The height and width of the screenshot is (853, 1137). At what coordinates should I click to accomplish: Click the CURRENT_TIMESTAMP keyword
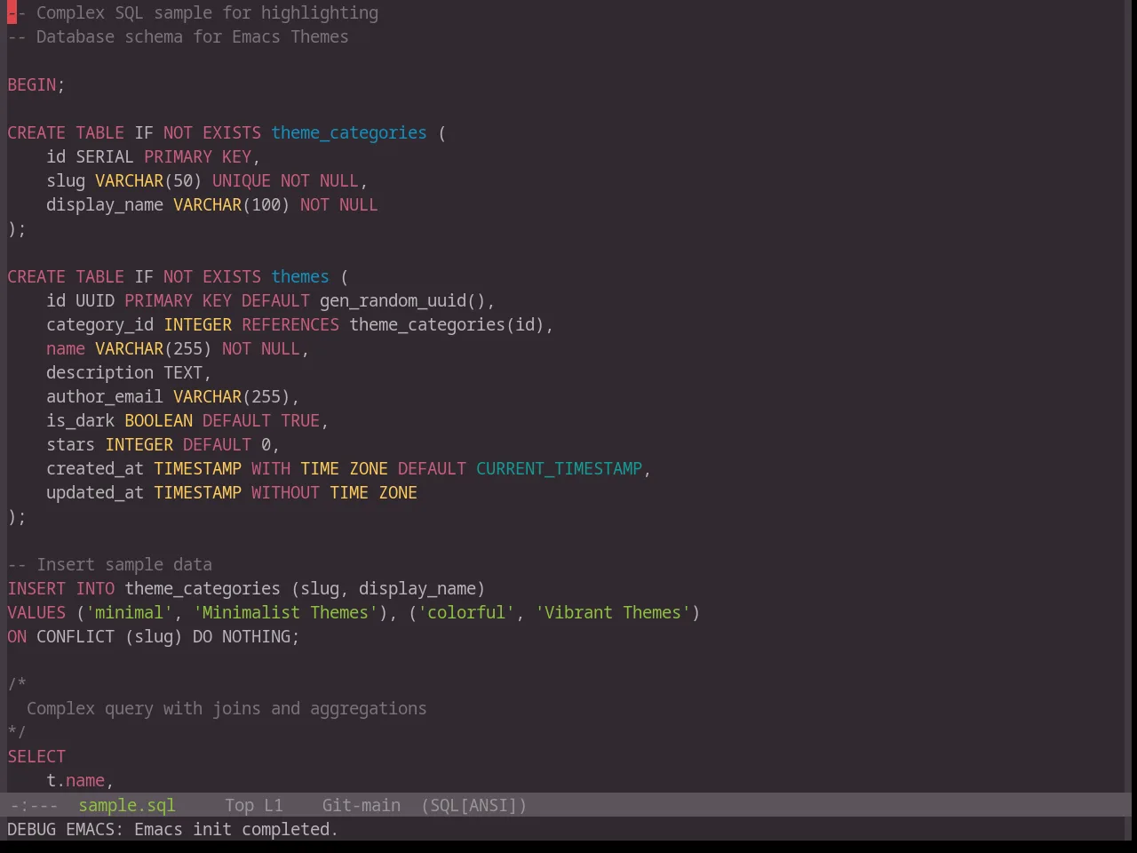point(559,468)
